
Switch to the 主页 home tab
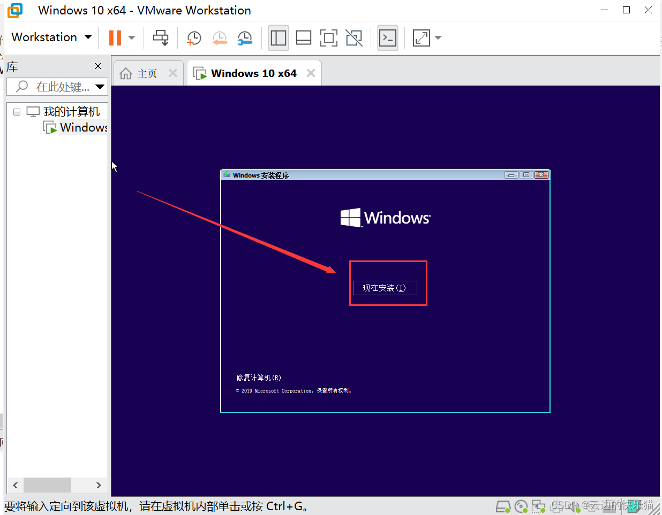pyautogui.click(x=147, y=73)
